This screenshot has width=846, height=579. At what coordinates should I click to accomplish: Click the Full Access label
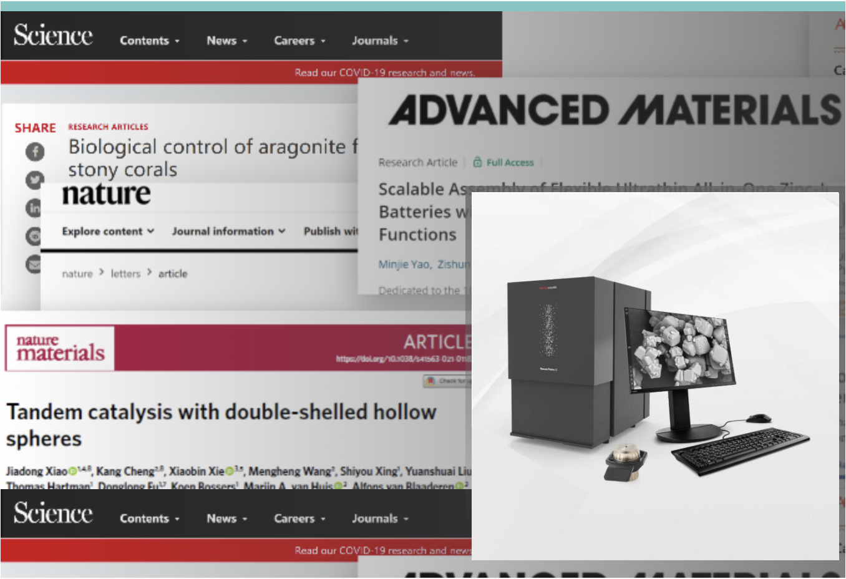tap(510, 163)
